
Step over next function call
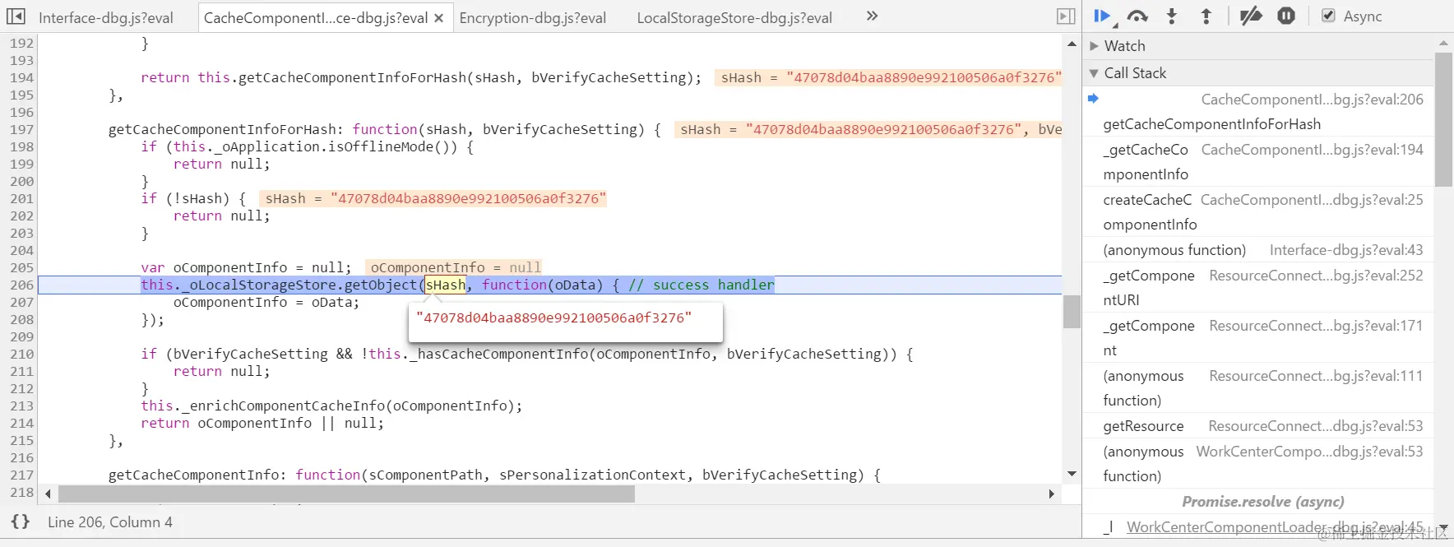tap(1137, 16)
